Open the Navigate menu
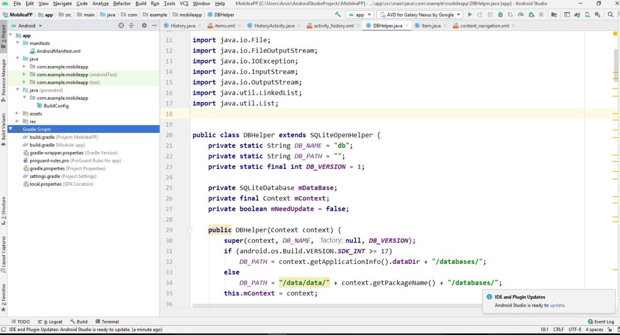 (63, 4)
